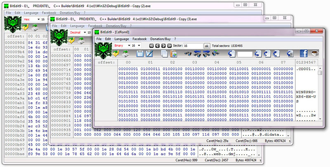Click green eagle logo in Copy (2).exe window
This screenshot has width=330, height=167.
[13, 24]
